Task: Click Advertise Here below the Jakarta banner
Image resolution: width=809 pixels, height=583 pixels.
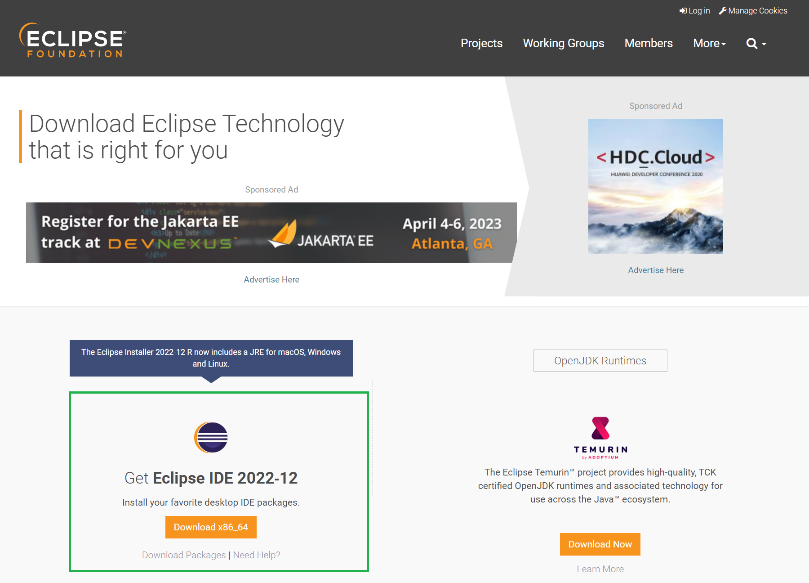Action: coord(271,279)
